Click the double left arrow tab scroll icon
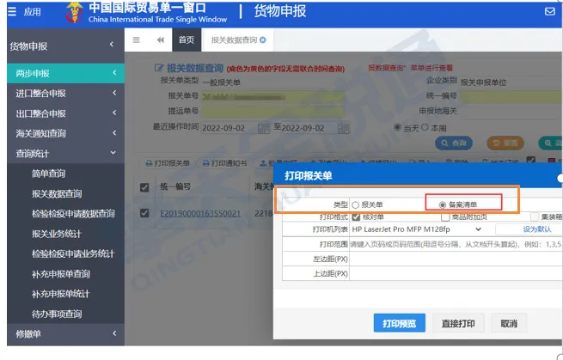The height and width of the screenshot is (360, 563). click(x=161, y=40)
